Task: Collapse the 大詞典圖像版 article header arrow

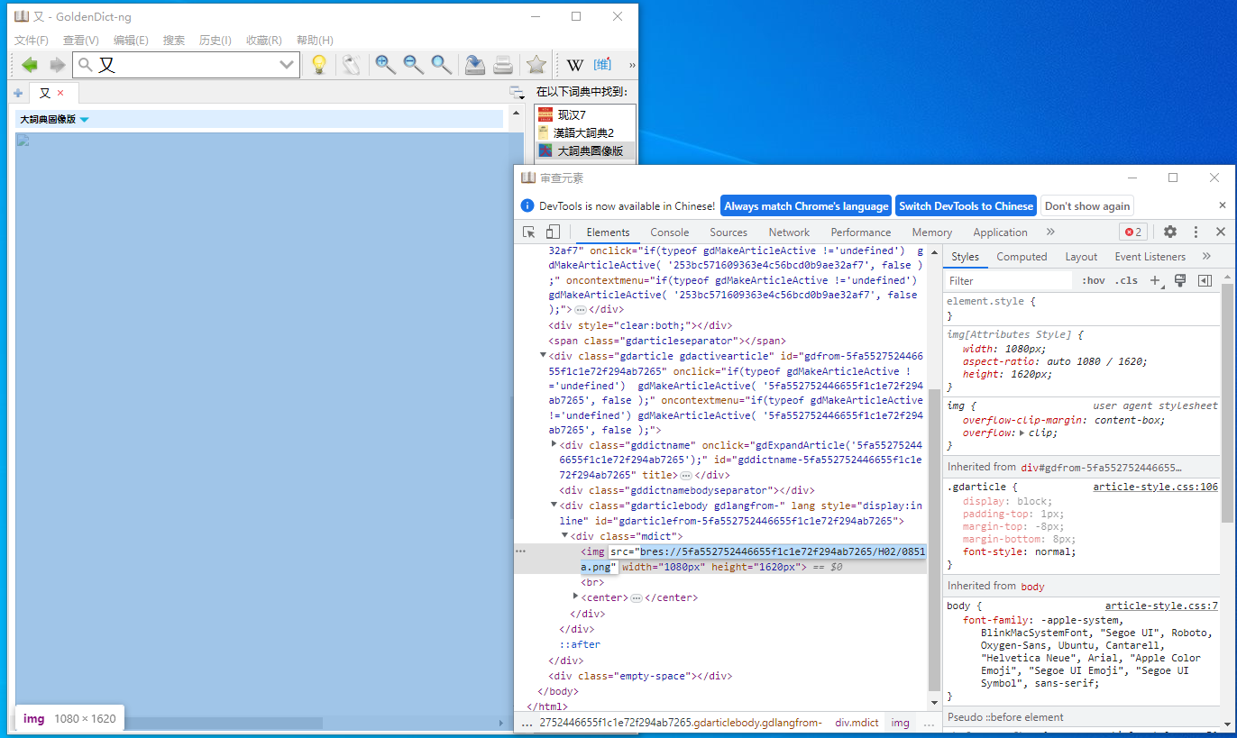Action: click(x=85, y=120)
